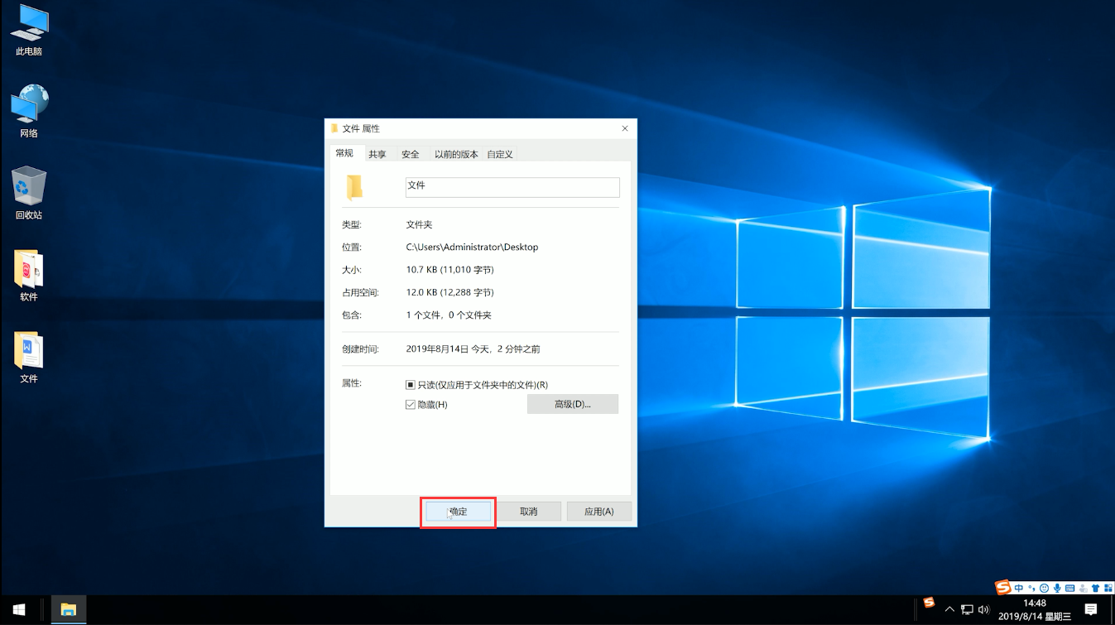Open 高级(D)... advanced attributes

coord(573,404)
